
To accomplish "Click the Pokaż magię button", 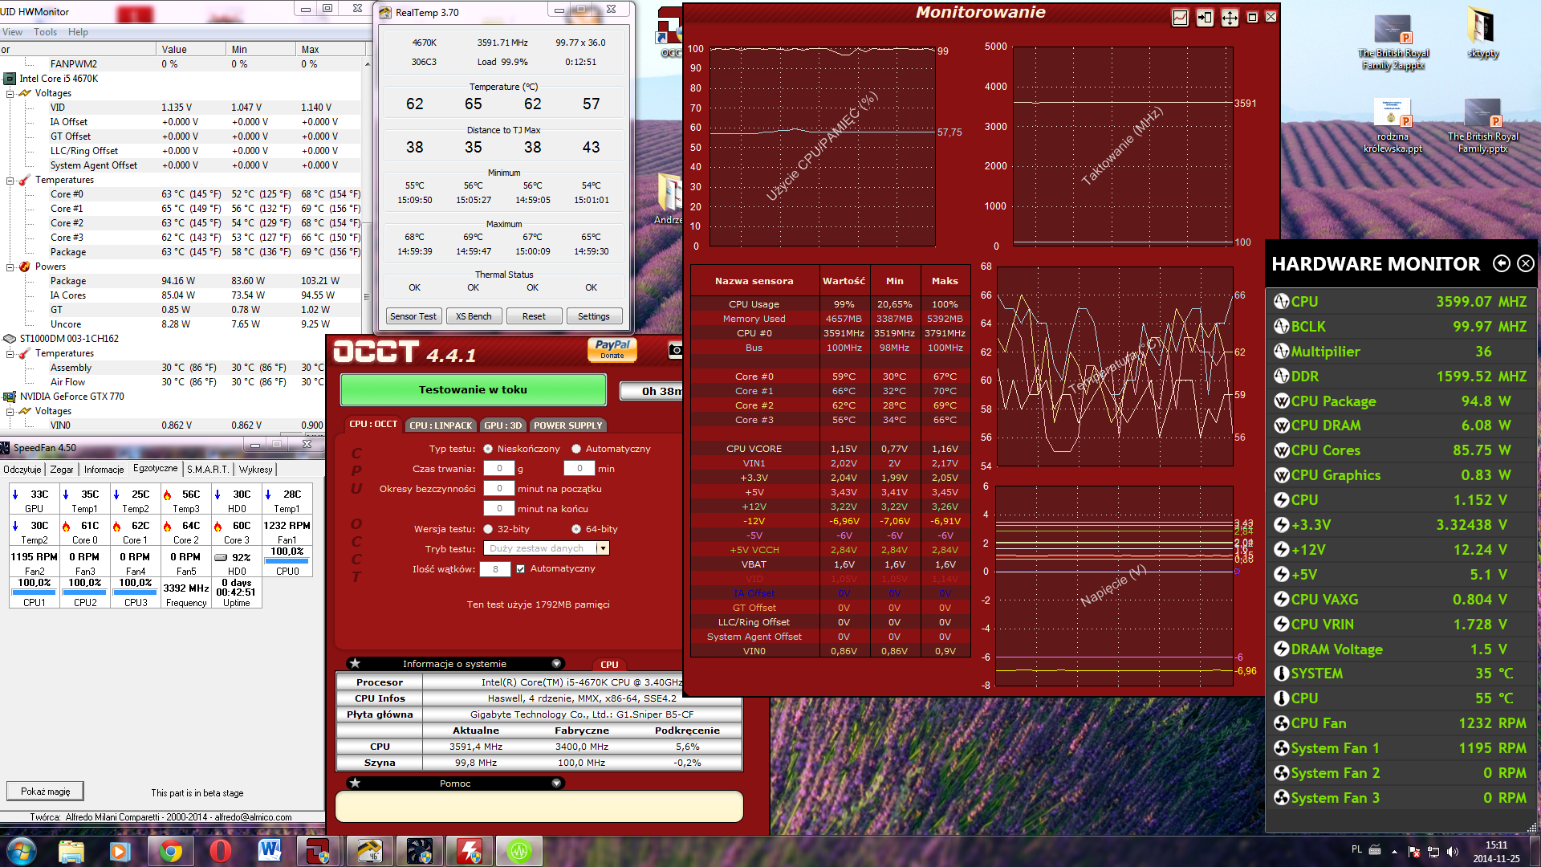I will point(45,792).
